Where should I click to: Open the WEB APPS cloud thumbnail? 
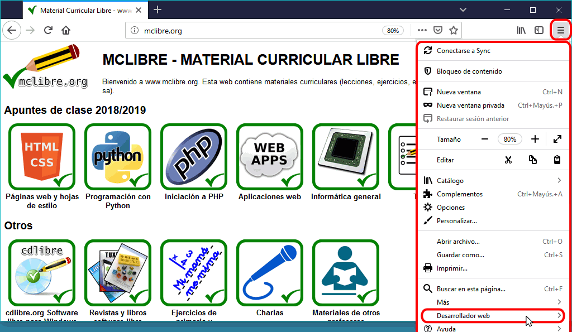[270, 157]
